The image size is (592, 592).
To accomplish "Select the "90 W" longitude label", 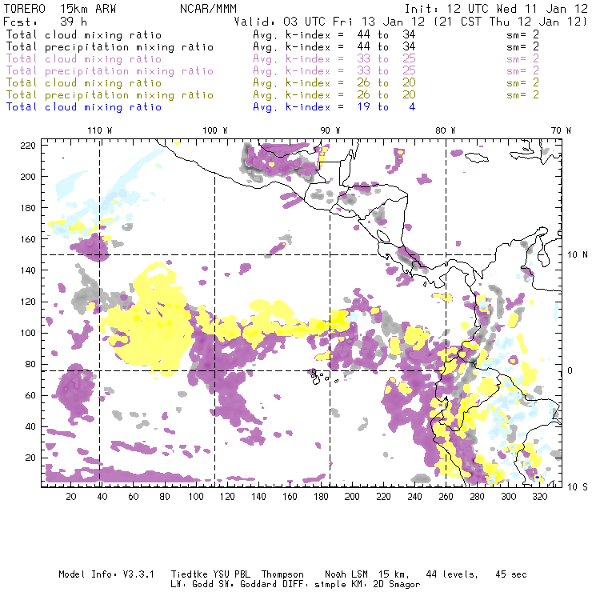I will (x=330, y=130).
